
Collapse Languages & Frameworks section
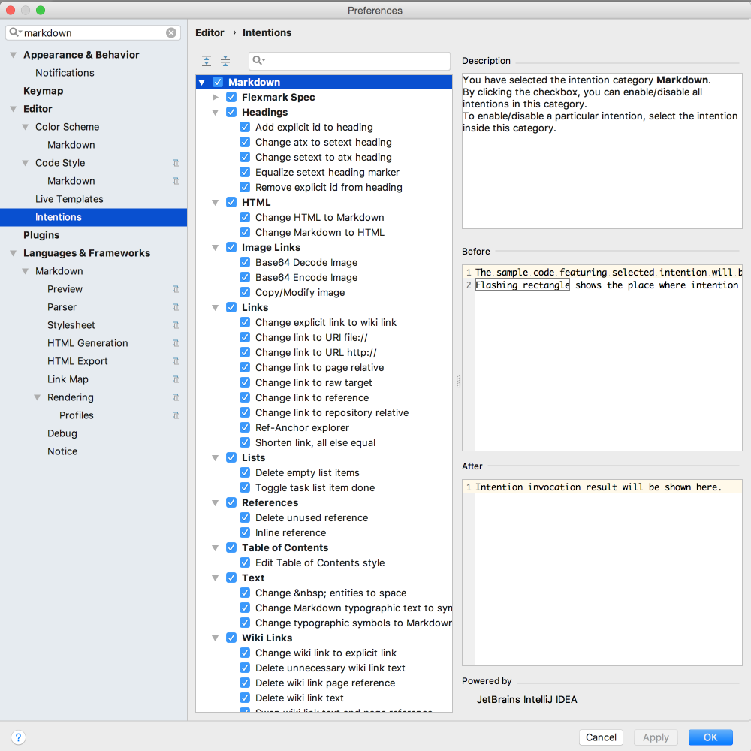13,253
